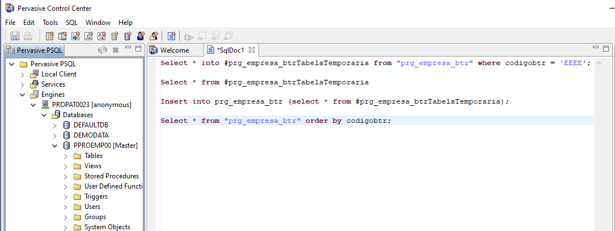Image resolution: width=615 pixels, height=231 pixels.
Task: Collapse the Engines node
Action: tap(23, 95)
